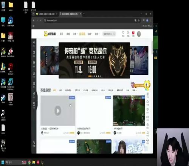
Task: Click the trophy icon in Huya left sidebar
Action: [x=34, y=63]
